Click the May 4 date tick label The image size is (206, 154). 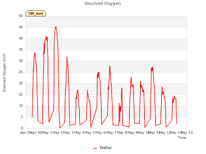pyautogui.click(x=79, y=133)
